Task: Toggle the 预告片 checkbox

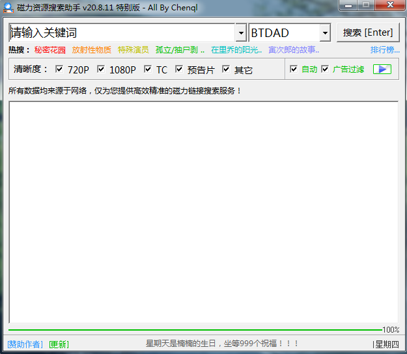Action: point(179,69)
